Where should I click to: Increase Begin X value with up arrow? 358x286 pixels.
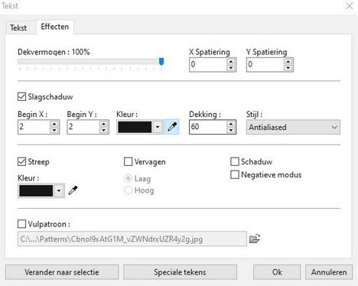coord(54,124)
